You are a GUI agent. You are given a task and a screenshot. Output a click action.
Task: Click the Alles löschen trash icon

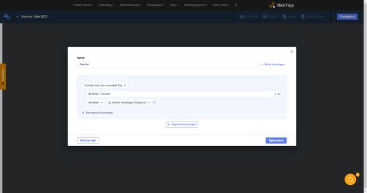tap(303, 16)
